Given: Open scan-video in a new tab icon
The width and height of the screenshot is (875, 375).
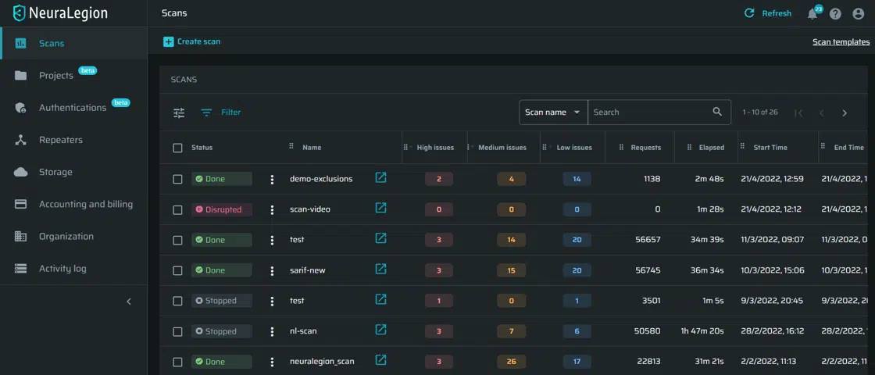Looking at the screenshot, I should click(x=380, y=208).
